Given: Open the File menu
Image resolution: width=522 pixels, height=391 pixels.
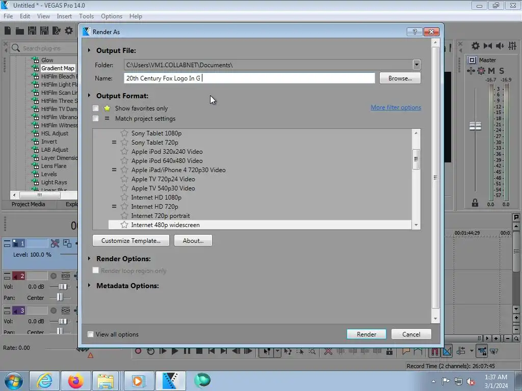Looking at the screenshot, I should pyautogui.click(x=8, y=16).
